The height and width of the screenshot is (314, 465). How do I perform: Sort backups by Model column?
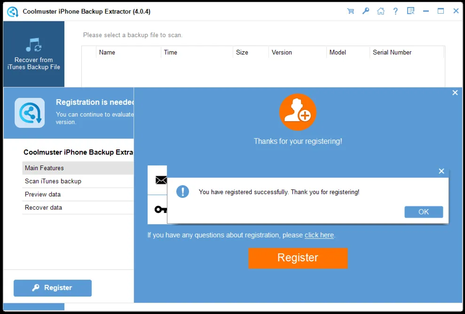pos(348,53)
